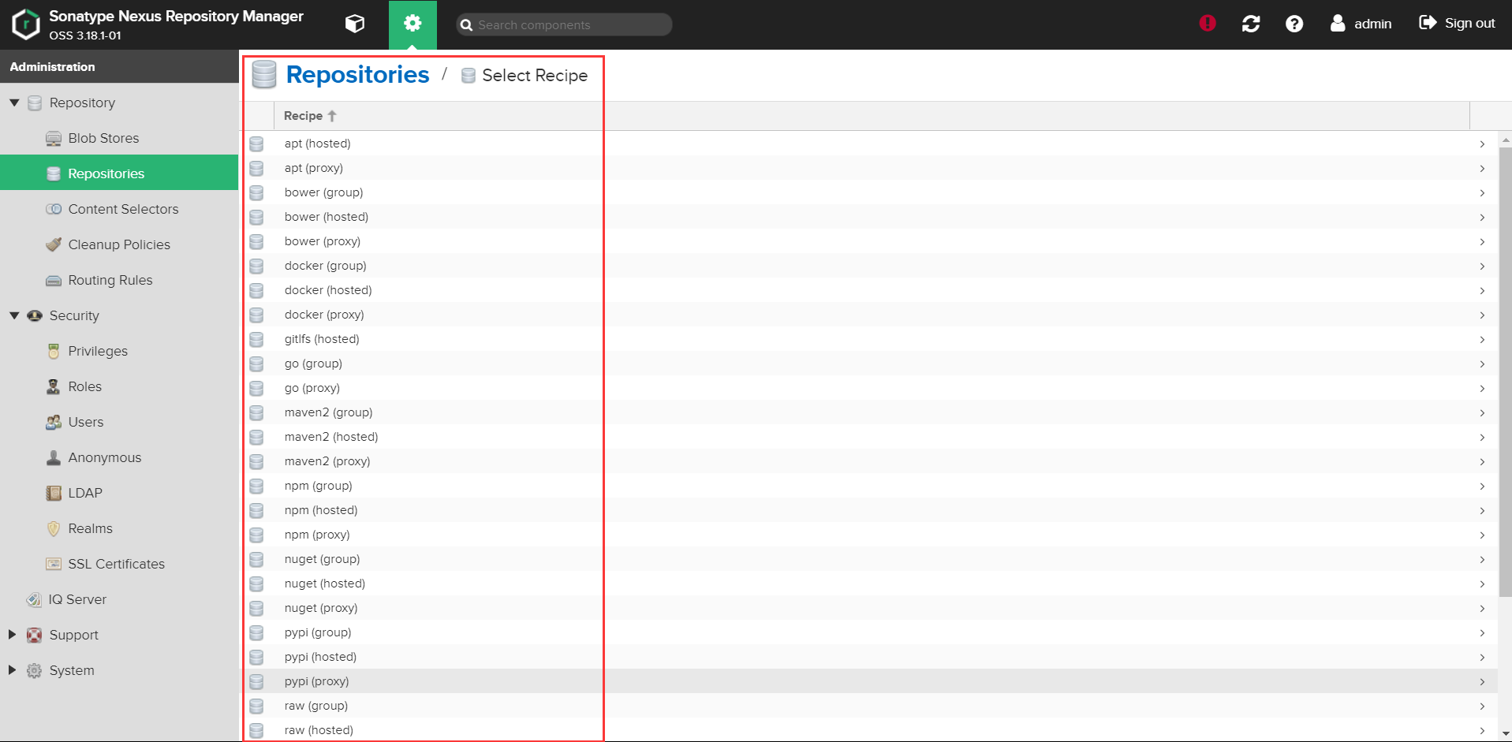Image resolution: width=1512 pixels, height=742 pixels.
Task: Click the Users icon in sidebar
Action: pos(54,422)
